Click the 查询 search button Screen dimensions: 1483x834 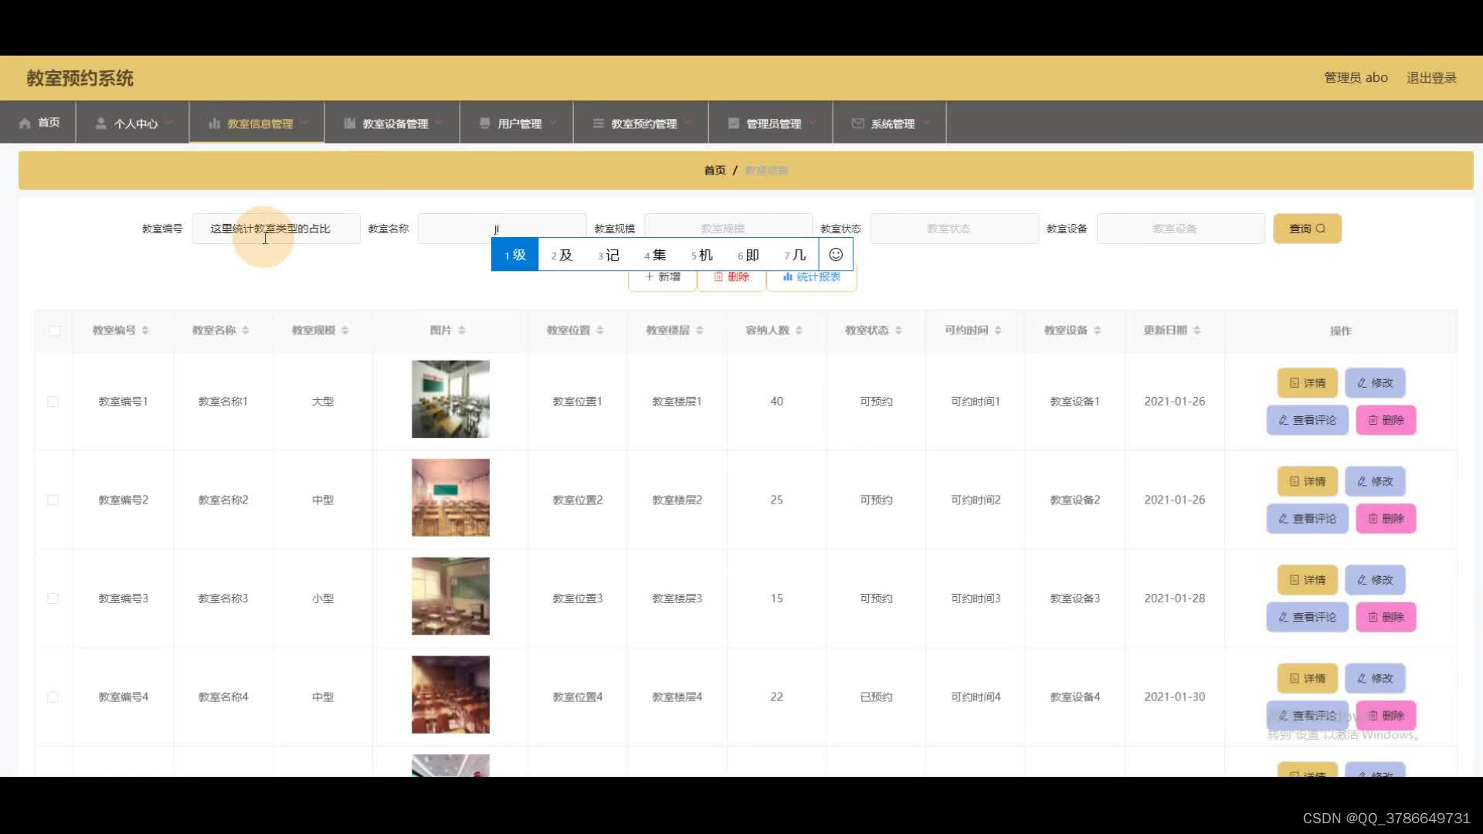[x=1307, y=229]
